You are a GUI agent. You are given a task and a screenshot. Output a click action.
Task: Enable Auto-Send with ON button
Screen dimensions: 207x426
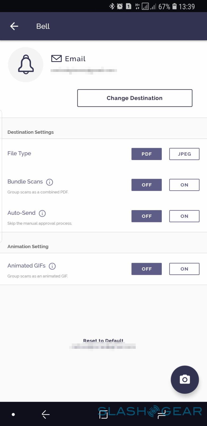pos(184,216)
